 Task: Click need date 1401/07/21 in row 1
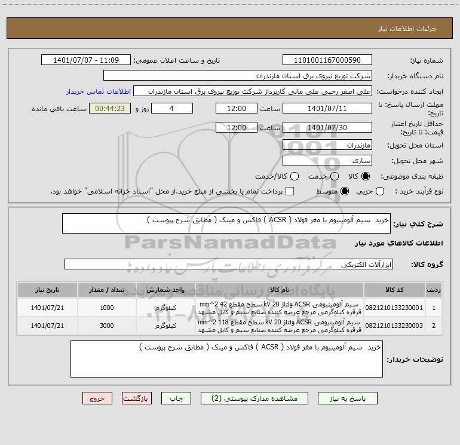click(47, 308)
